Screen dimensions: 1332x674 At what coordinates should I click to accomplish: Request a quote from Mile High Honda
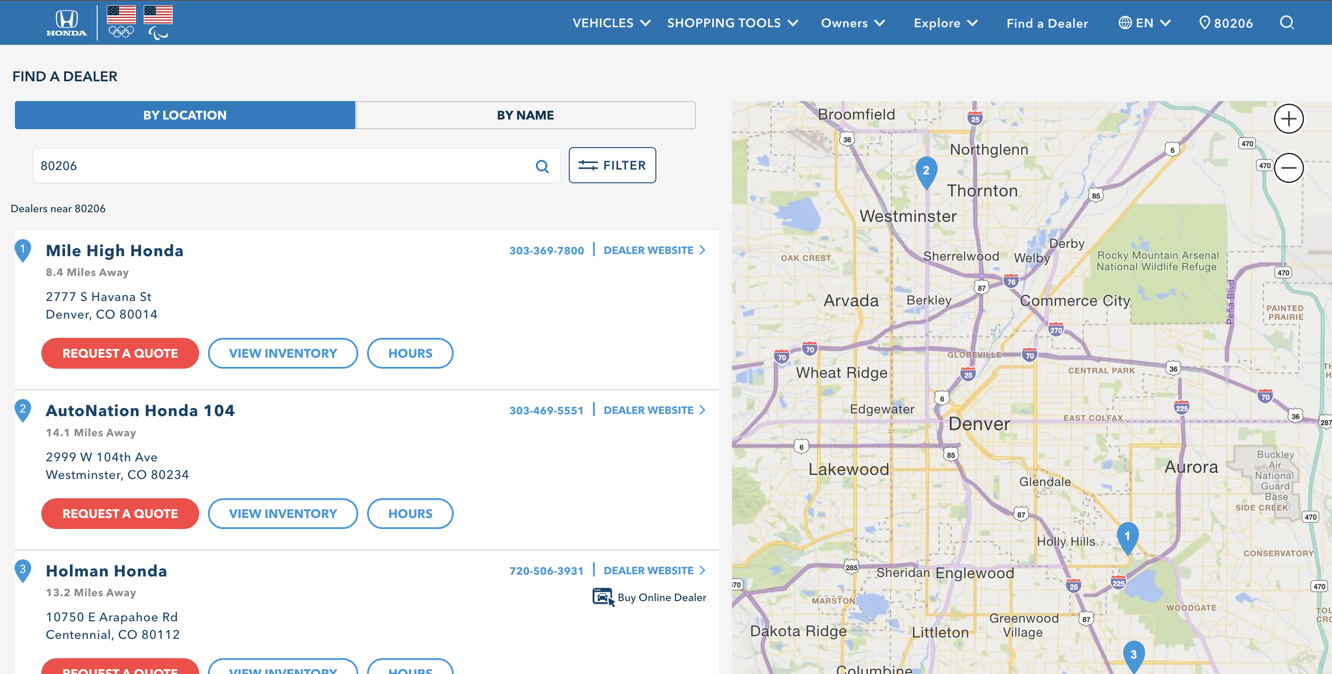120,354
